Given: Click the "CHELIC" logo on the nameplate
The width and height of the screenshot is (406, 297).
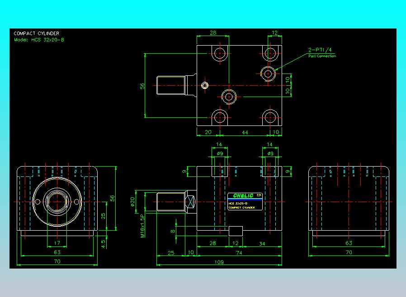Looking at the screenshot, I should [x=243, y=196].
